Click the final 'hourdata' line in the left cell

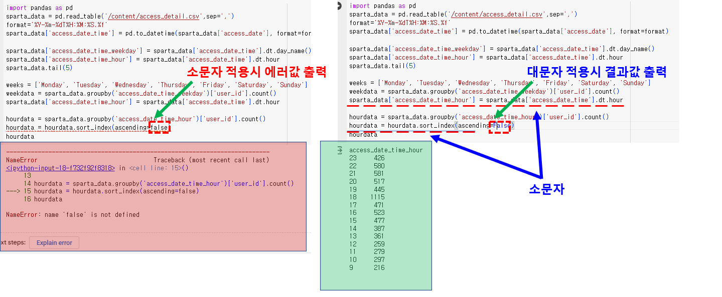20,136
